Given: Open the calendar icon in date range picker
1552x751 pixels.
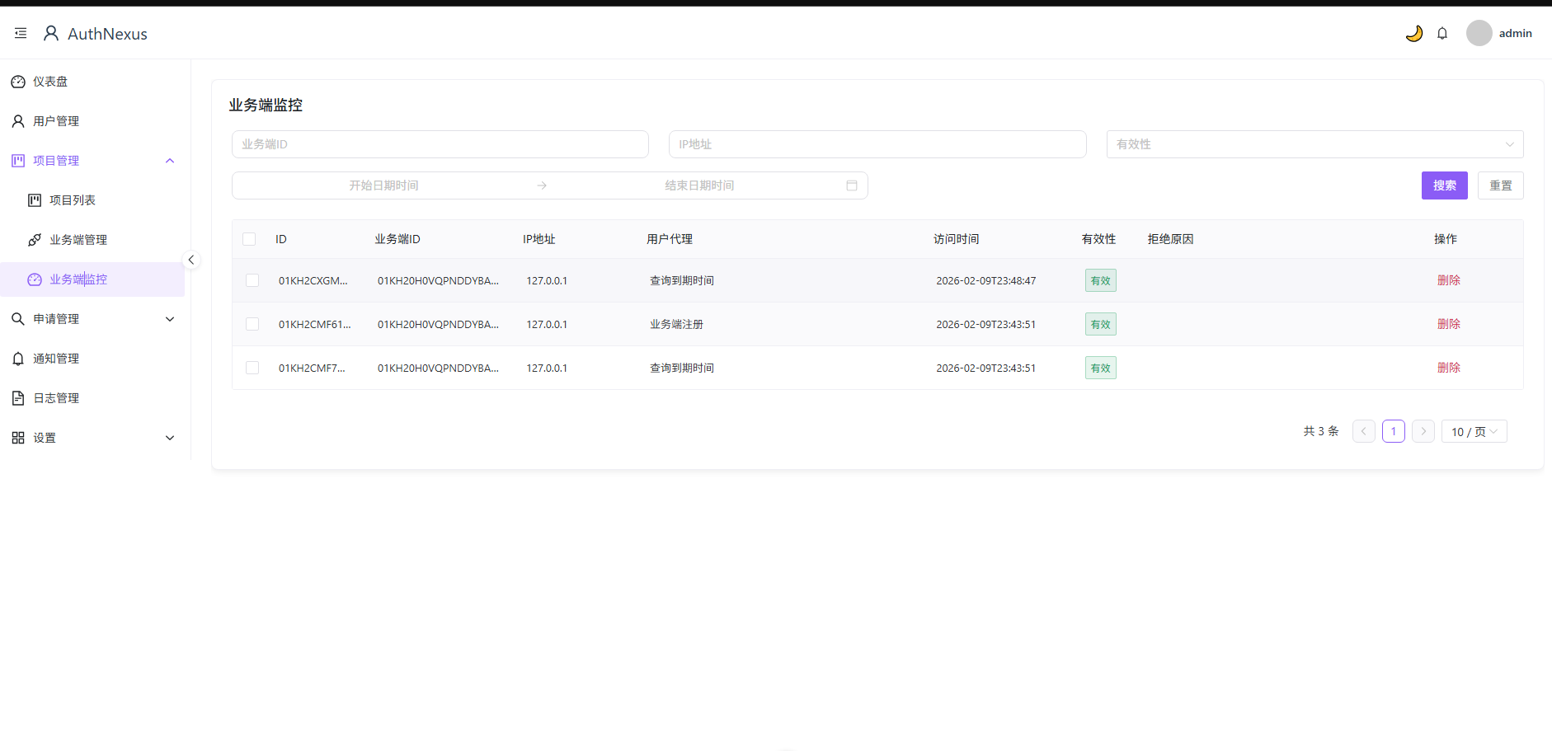Looking at the screenshot, I should coord(851,185).
